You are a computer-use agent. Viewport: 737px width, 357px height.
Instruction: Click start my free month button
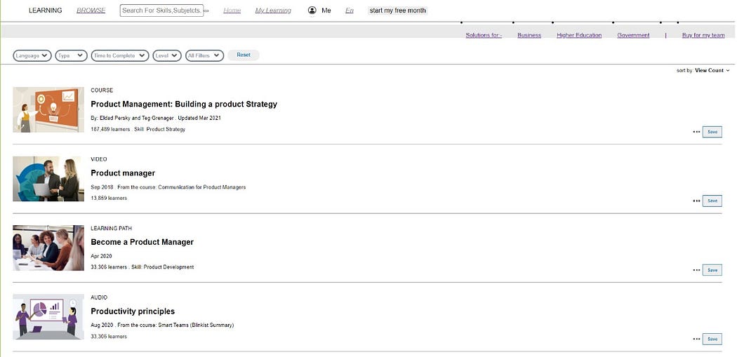398,11
